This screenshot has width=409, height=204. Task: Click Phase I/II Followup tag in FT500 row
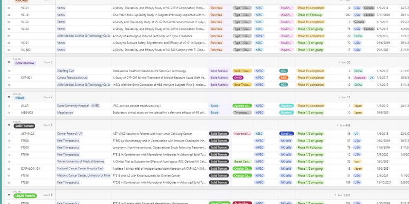(x=310, y=148)
